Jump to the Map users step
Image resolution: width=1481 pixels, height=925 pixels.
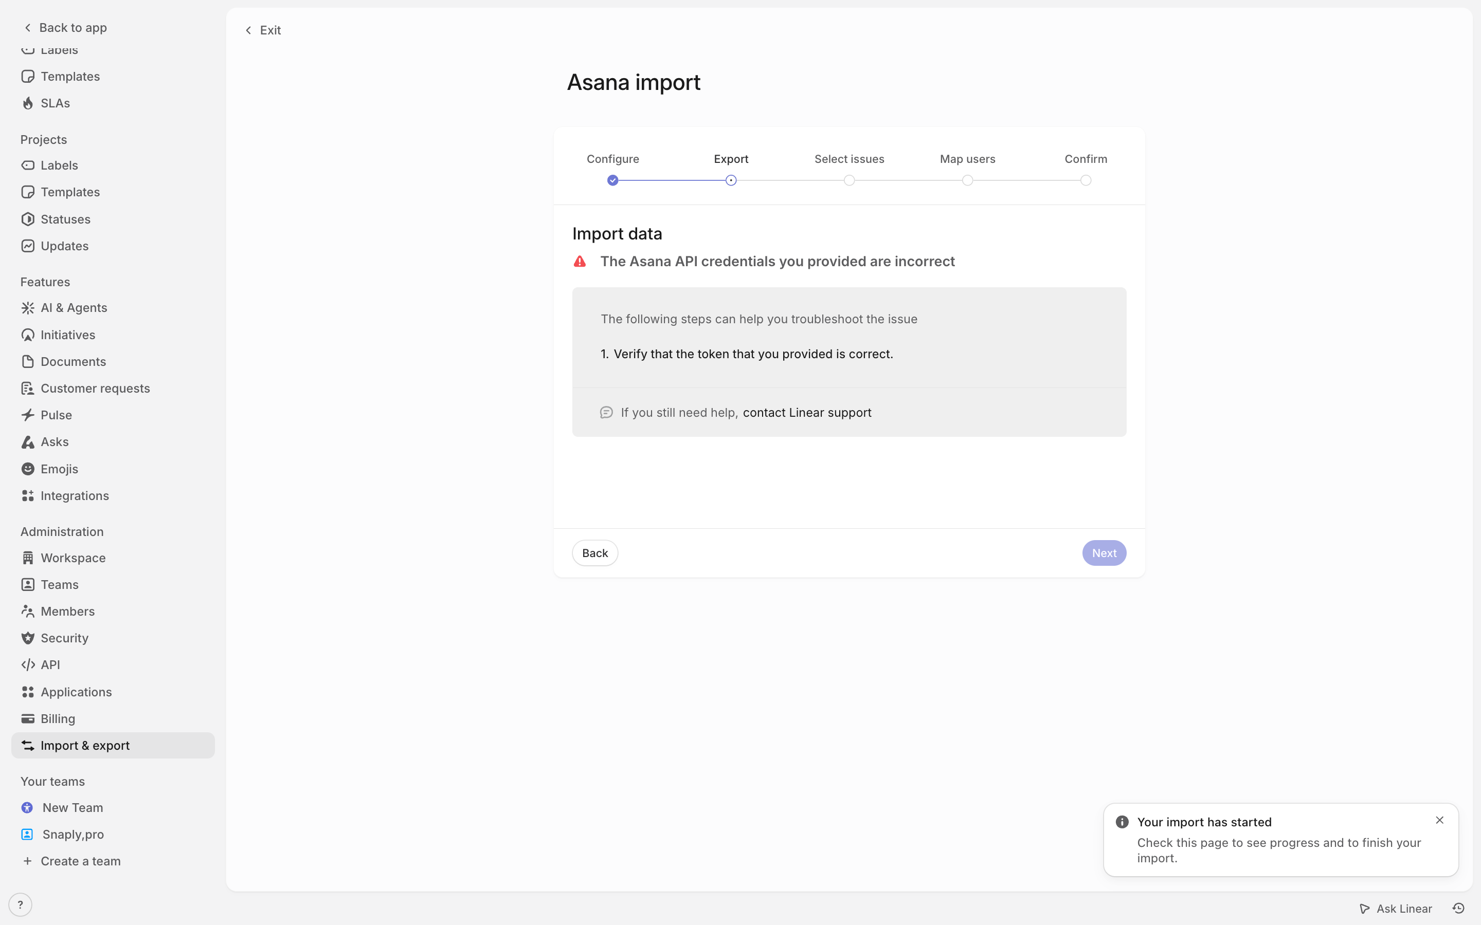[967, 180]
